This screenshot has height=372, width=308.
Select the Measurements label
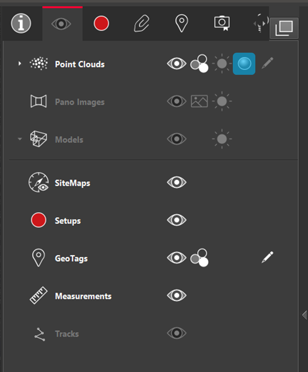83,296
